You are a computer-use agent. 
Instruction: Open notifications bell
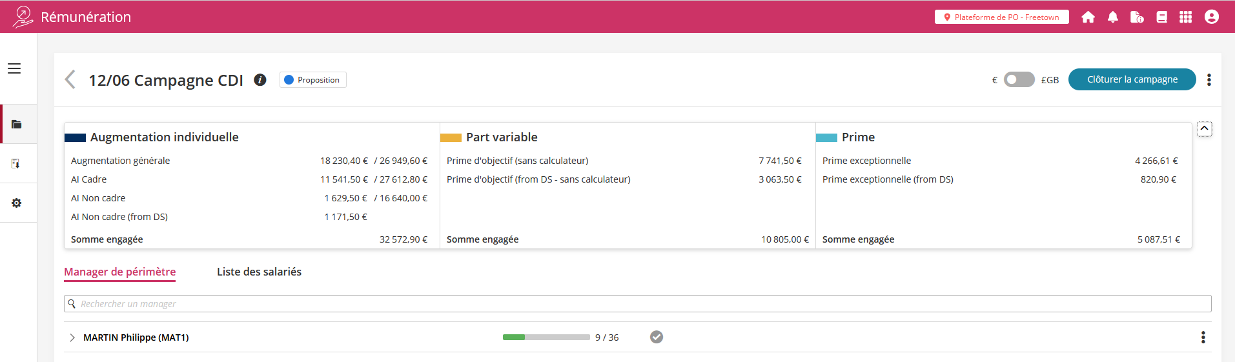click(x=1112, y=17)
